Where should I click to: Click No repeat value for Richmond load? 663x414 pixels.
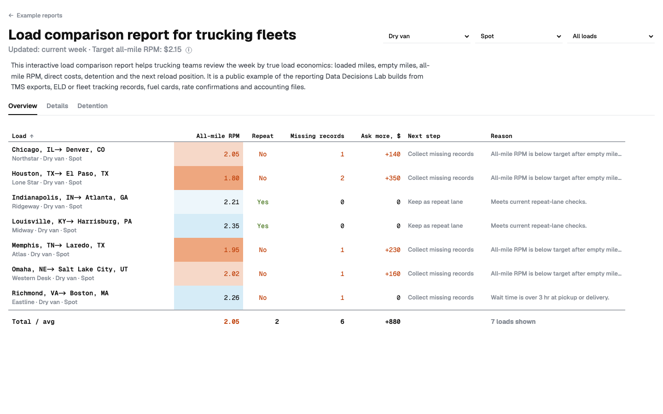pyautogui.click(x=263, y=298)
